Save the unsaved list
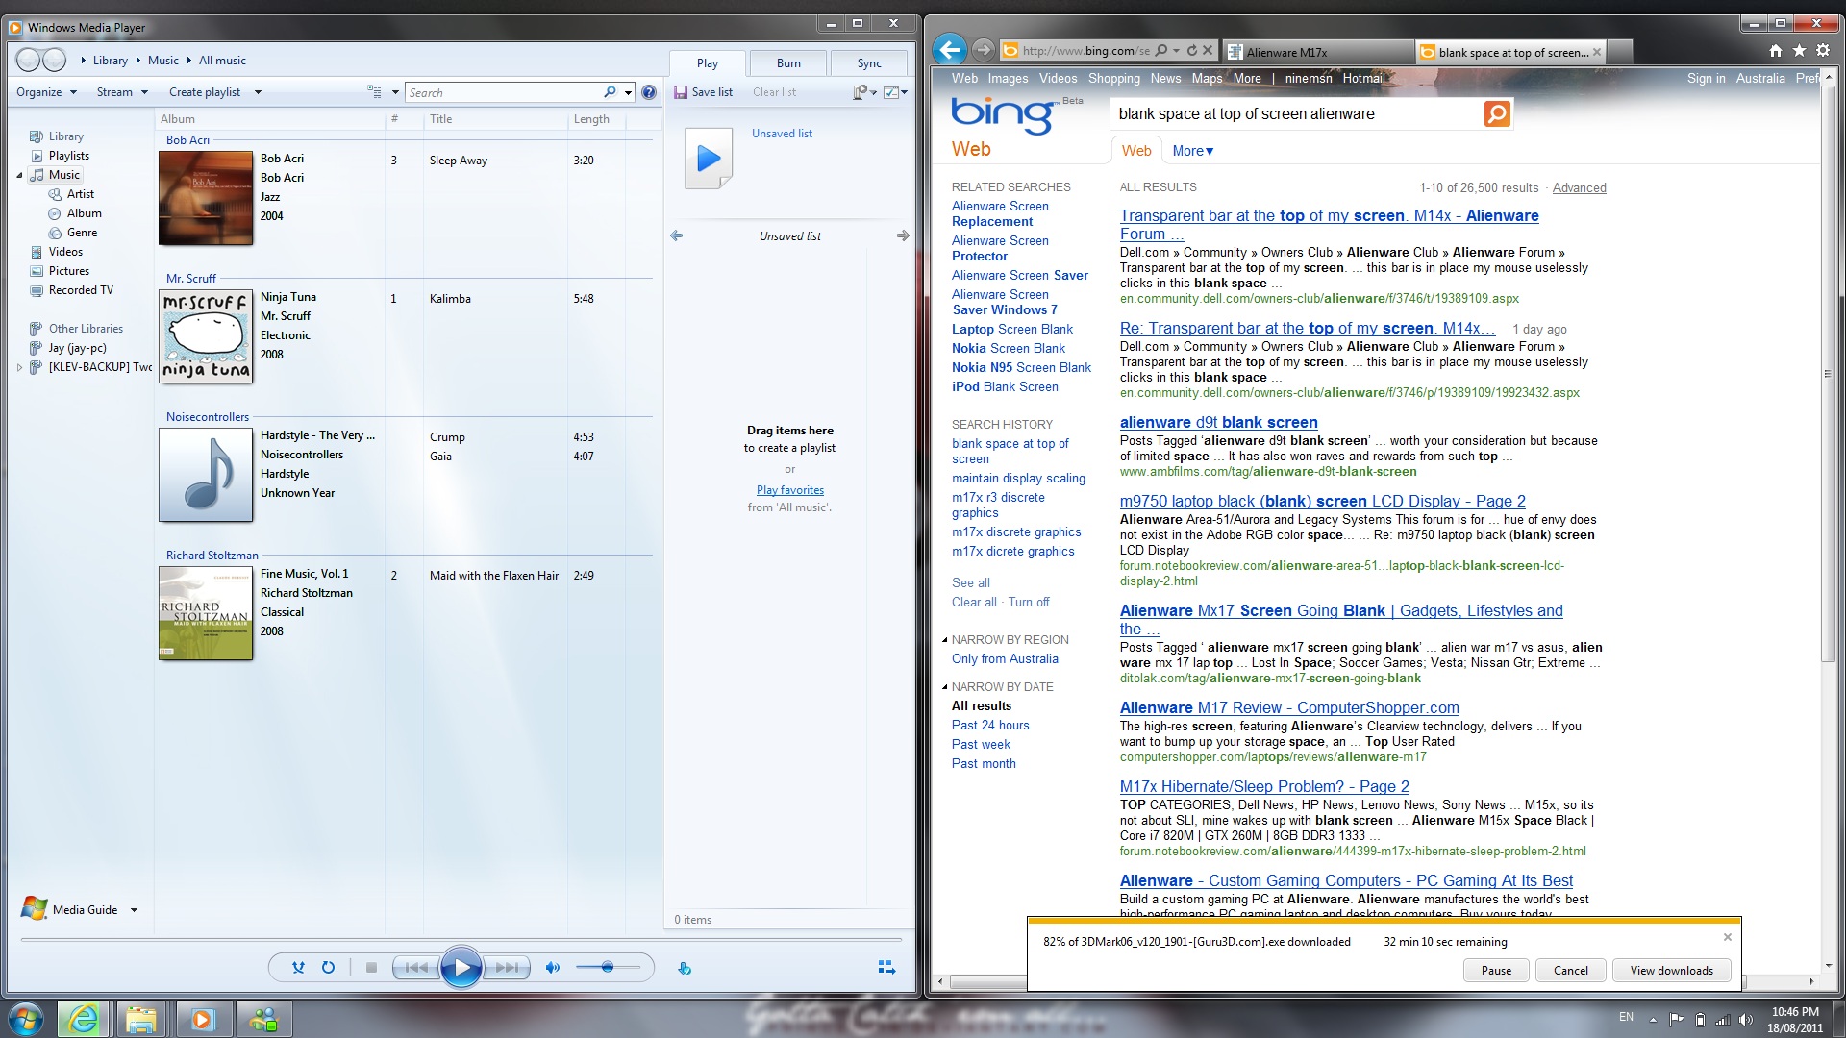The height and width of the screenshot is (1038, 1846). pos(704,92)
